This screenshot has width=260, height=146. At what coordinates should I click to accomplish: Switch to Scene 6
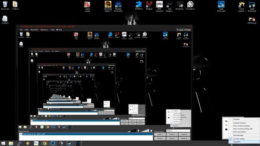(172, 138)
